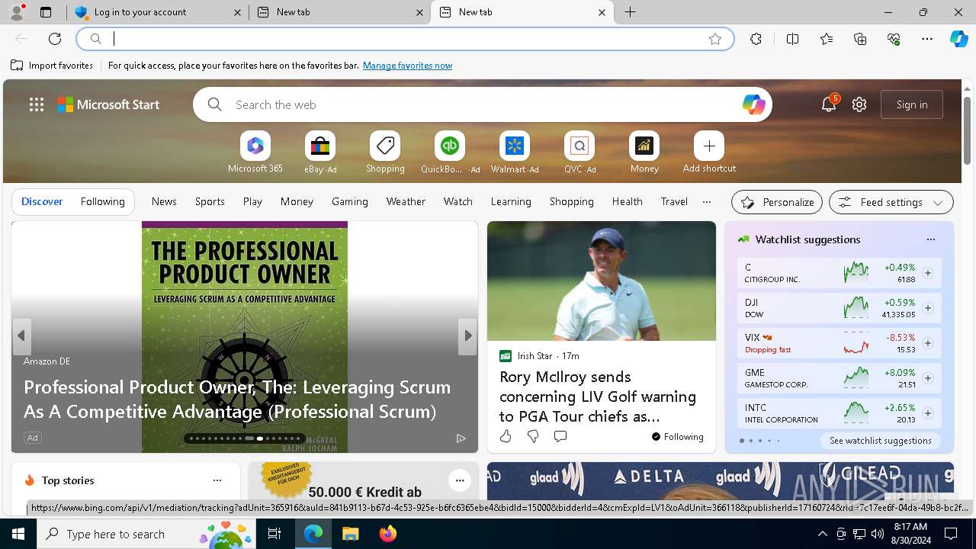Click See watchlist suggestions
976x549 pixels.
click(880, 441)
